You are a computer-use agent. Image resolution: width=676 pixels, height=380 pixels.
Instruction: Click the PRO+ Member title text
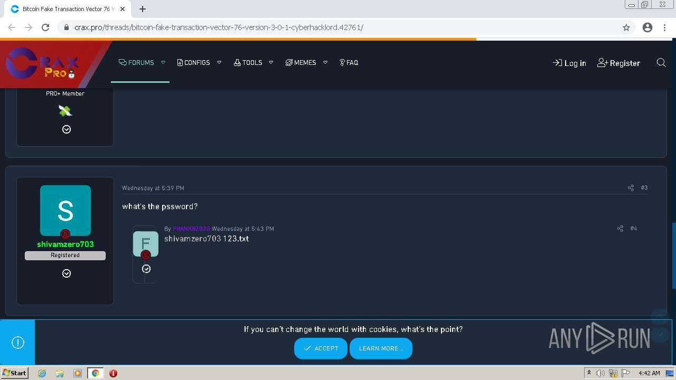tap(65, 93)
